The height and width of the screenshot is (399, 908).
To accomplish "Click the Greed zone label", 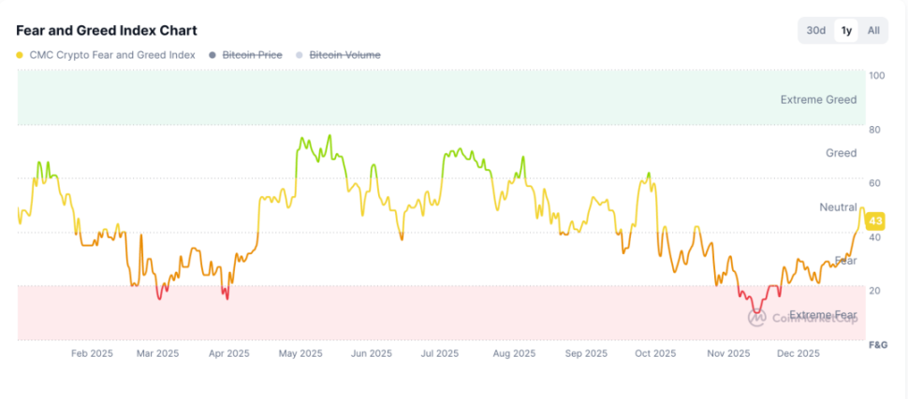I will [x=841, y=152].
